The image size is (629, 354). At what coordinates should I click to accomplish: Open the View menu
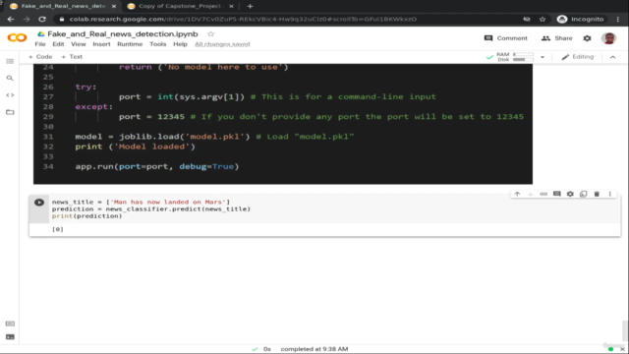tap(79, 44)
